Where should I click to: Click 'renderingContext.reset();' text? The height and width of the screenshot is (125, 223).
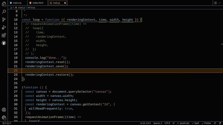[48, 62]
